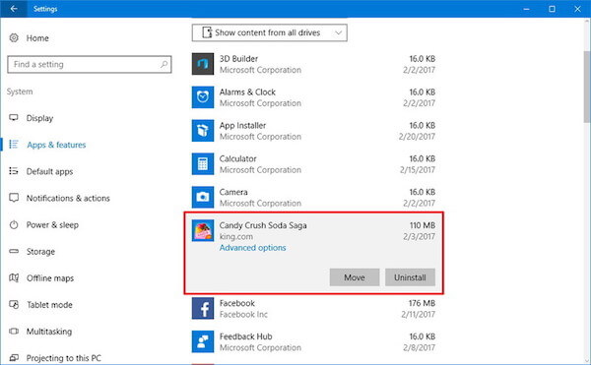The height and width of the screenshot is (365, 591).
Task: Select the App Installer entry
Action: [x=313, y=131]
